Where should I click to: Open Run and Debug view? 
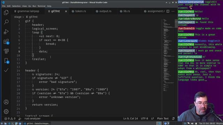coord(6,32)
